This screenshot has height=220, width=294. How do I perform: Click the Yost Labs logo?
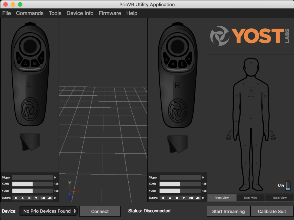250,36
